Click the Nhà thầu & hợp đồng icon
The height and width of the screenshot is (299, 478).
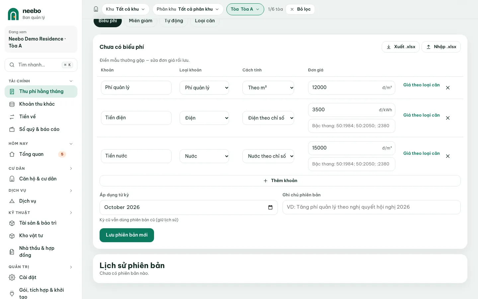pos(12,252)
